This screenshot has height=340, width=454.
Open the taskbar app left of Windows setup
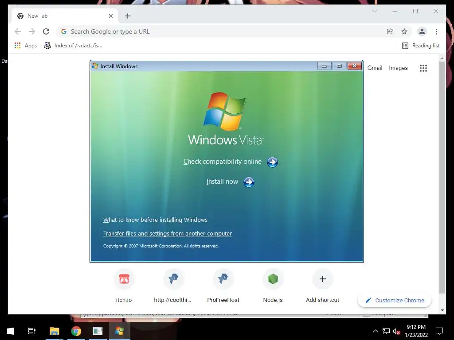98,331
